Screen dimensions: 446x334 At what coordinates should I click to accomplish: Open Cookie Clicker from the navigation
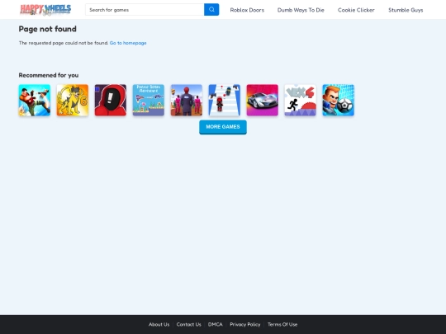(356, 10)
